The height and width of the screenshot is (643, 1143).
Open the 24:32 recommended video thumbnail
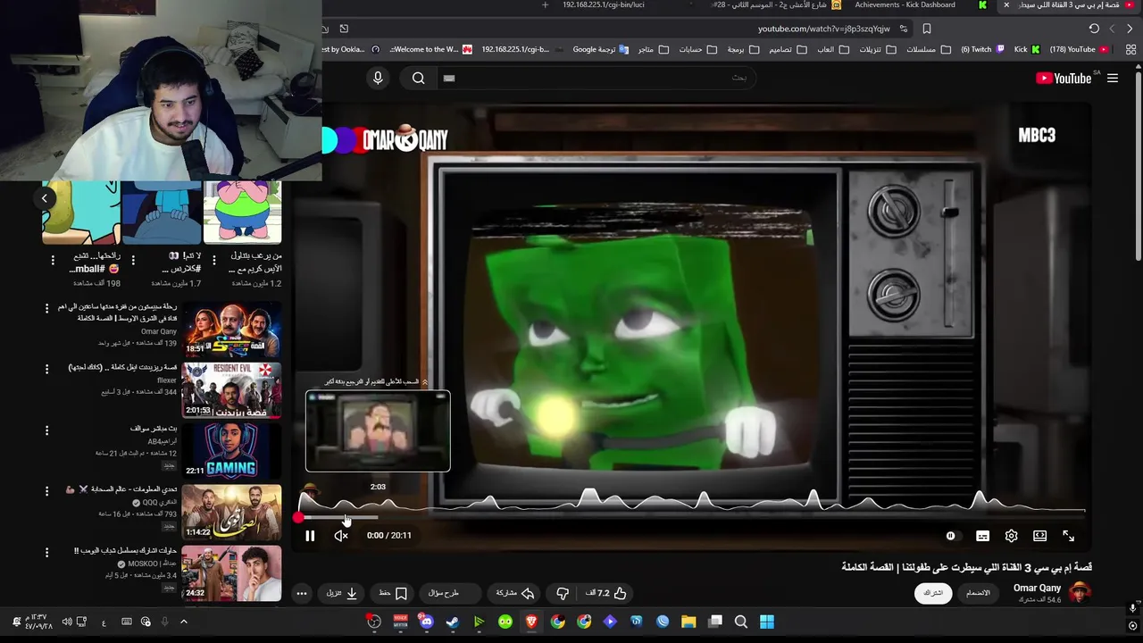click(x=232, y=572)
